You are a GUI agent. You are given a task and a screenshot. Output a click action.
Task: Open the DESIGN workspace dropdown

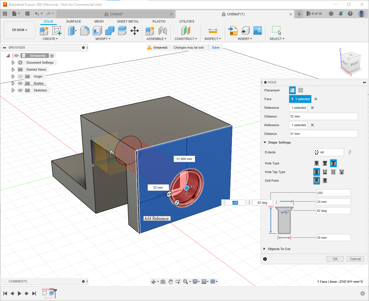pyautogui.click(x=19, y=30)
